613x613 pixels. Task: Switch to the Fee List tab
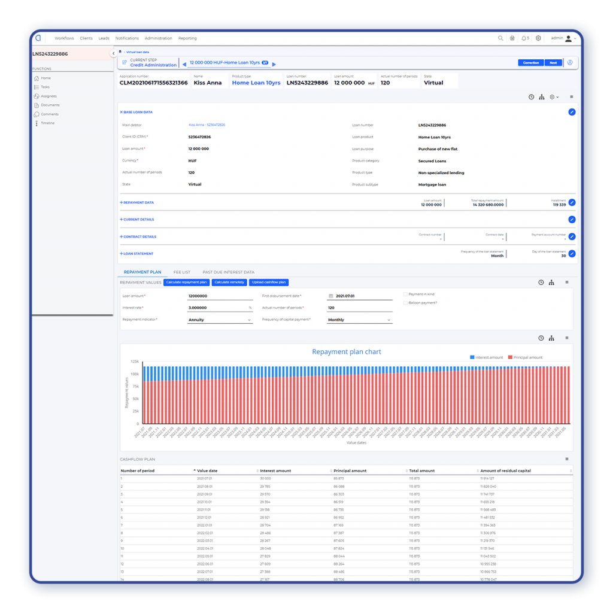[x=181, y=272]
